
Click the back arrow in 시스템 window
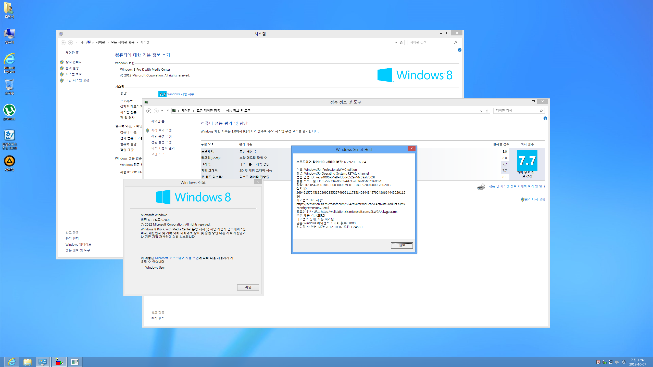click(63, 43)
